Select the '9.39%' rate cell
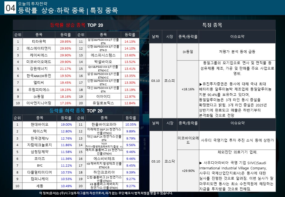 pyautogui.click(x=131, y=172)
